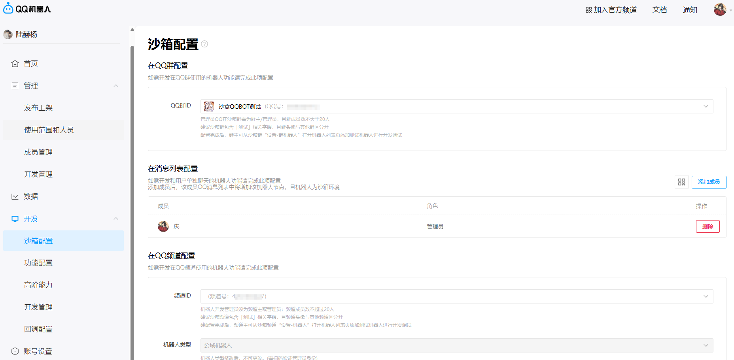Click the 加入官方频道 grid icon
734x360 pixels.
(x=588, y=10)
